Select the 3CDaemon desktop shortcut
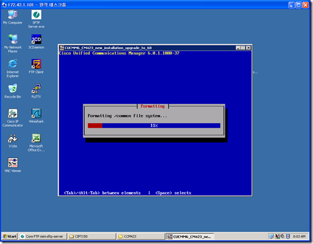 pos(37,41)
